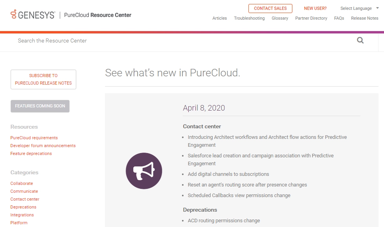Click the purple megaphone announcement icon
The height and width of the screenshot is (227, 384).
click(144, 171)
